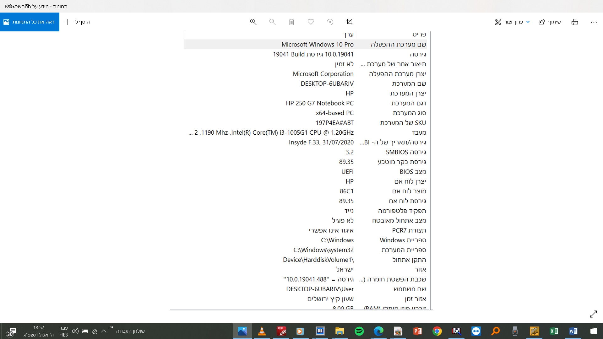Click the Insyde F.33 BIOS date value
Screen dimensions: 603x339
(x=321, y=143)
